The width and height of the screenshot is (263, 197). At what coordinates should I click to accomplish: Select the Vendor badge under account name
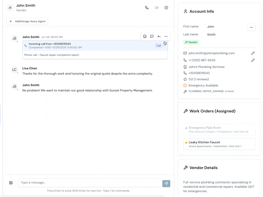pos(191,42)
